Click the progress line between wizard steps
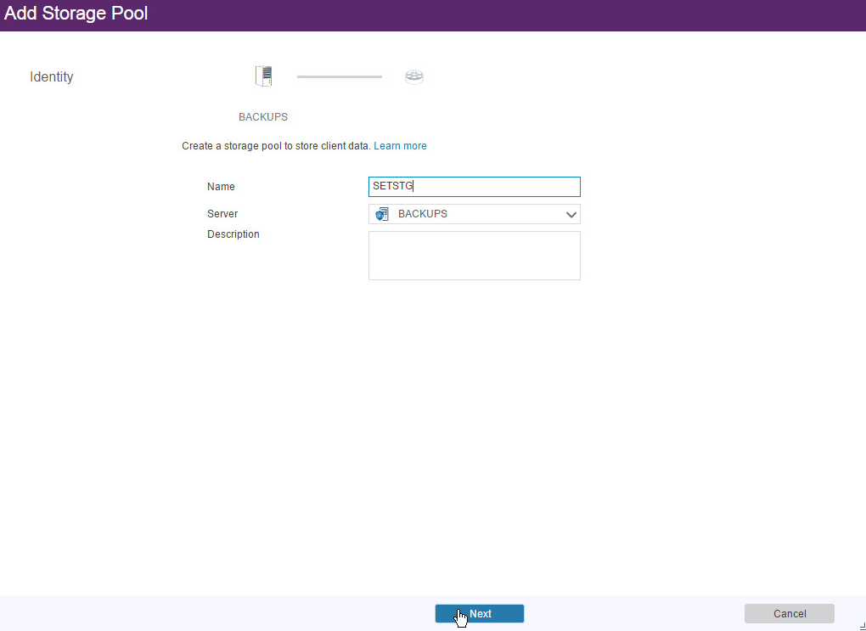 point(339,76)
